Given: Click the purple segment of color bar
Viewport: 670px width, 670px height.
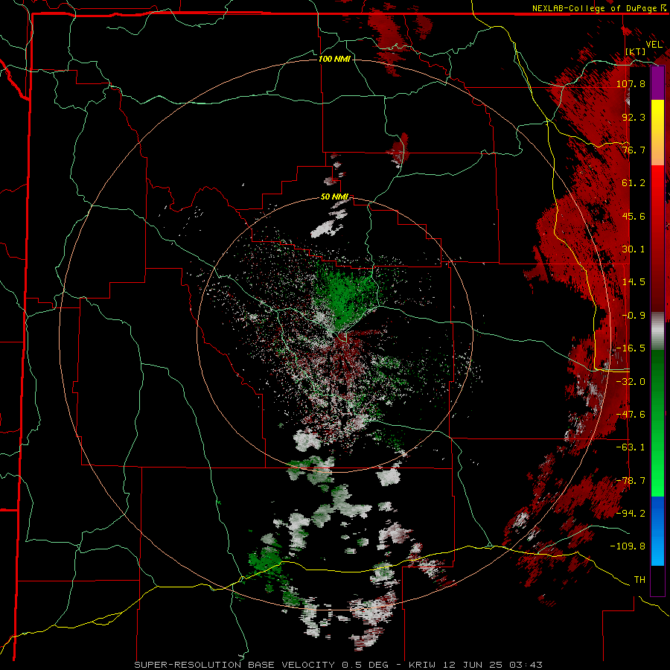Looking at the screenshot, I should [657, 83].
